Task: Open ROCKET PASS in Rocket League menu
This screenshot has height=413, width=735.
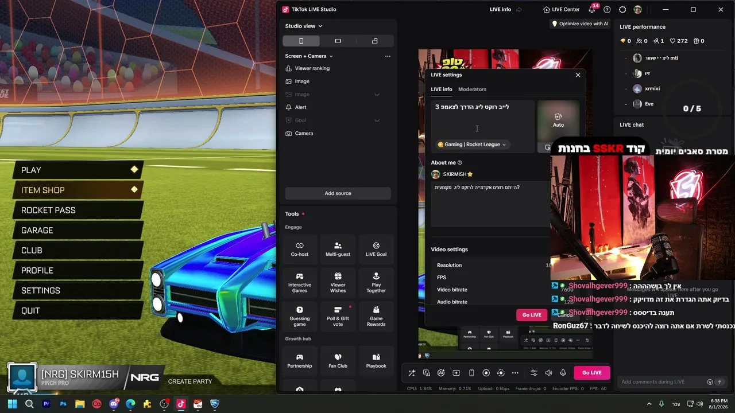Action: click(x=78, y=210)
